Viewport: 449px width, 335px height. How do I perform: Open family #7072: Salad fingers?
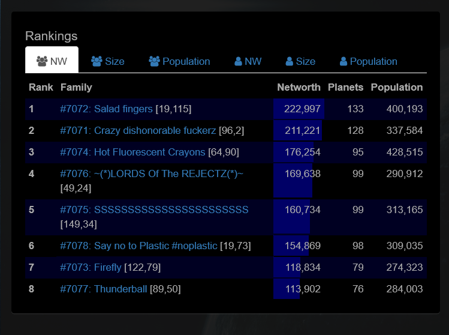[107, 109]
